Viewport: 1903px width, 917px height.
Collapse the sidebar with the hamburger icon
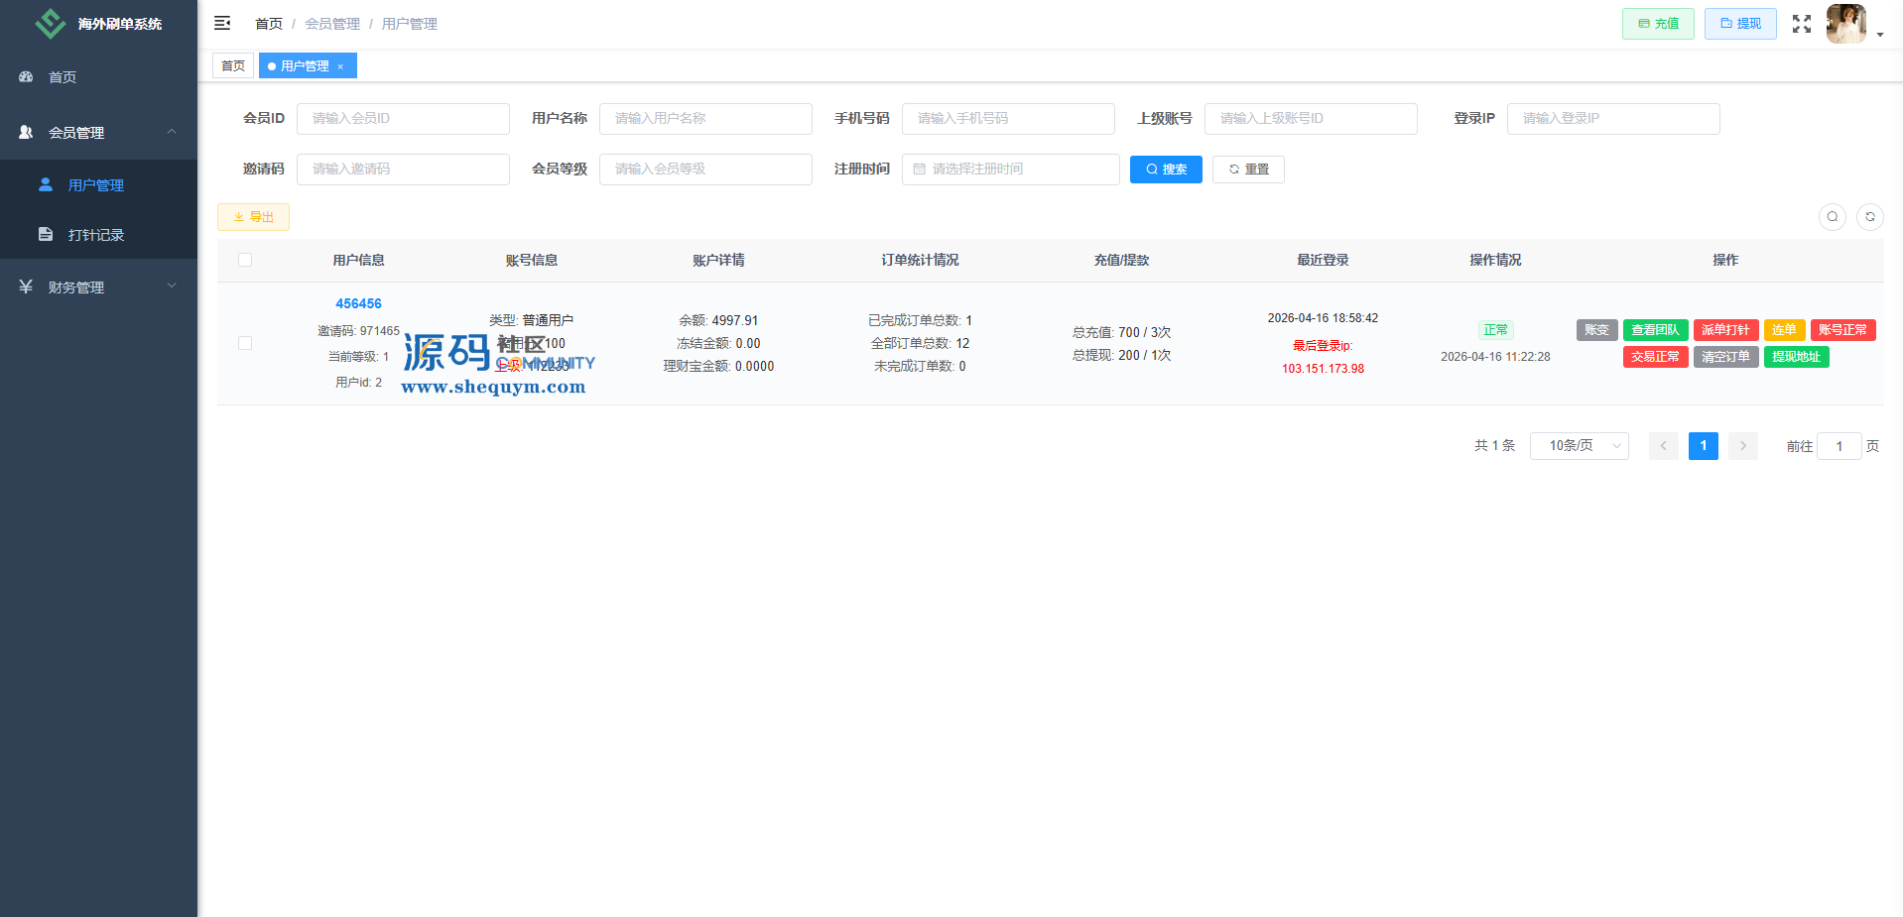click(222, 23)
